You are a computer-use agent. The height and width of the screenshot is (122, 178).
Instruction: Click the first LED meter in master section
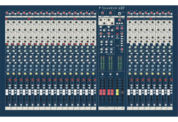[102, 63]
